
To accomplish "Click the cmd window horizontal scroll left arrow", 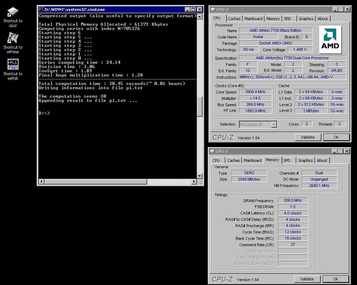I will click(x=41, y=181).
